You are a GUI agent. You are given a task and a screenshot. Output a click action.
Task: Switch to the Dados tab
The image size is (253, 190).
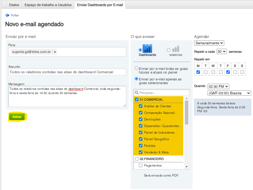14,5
